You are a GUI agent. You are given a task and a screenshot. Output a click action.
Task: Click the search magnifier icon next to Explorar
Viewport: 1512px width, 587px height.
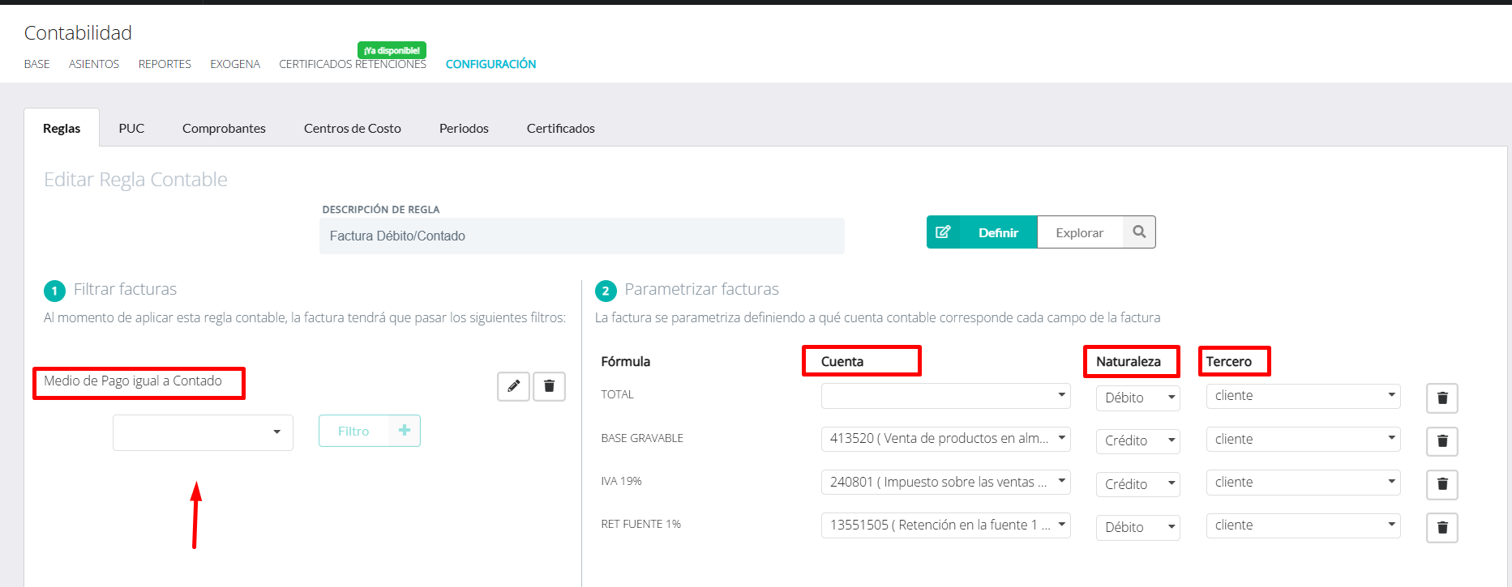(x=1139, y=232)
